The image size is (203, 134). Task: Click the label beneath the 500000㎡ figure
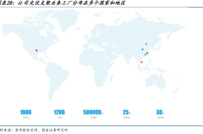click(x=93, y=118)
